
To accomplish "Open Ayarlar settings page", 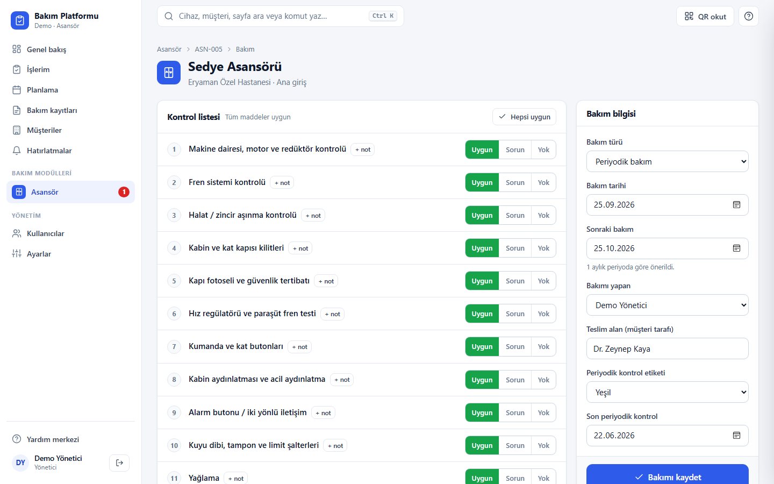I will tap(70, 254).
